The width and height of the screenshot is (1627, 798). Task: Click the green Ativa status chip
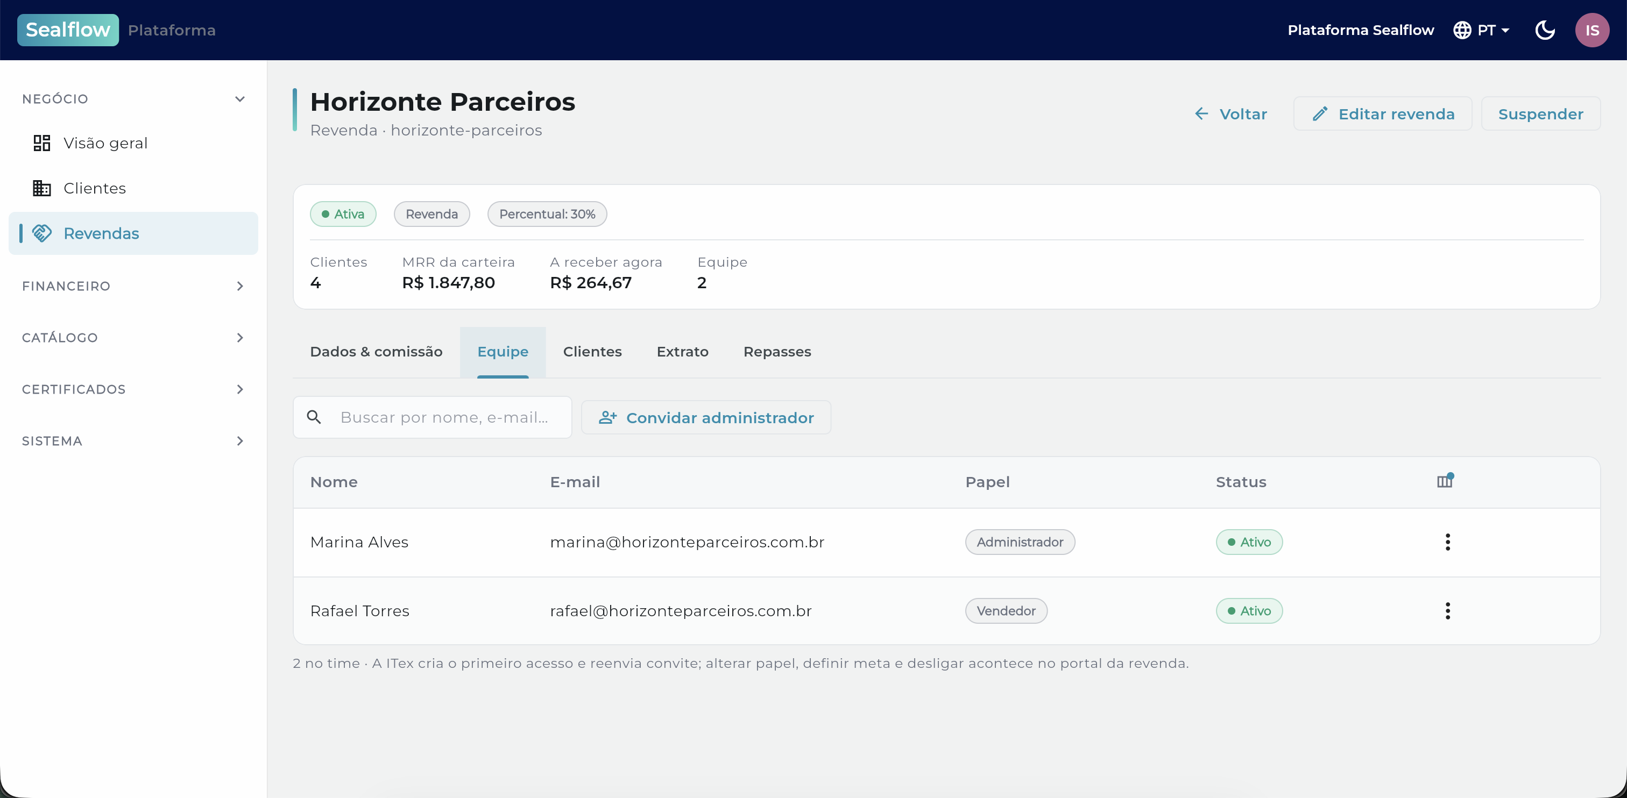pos(343,214)
